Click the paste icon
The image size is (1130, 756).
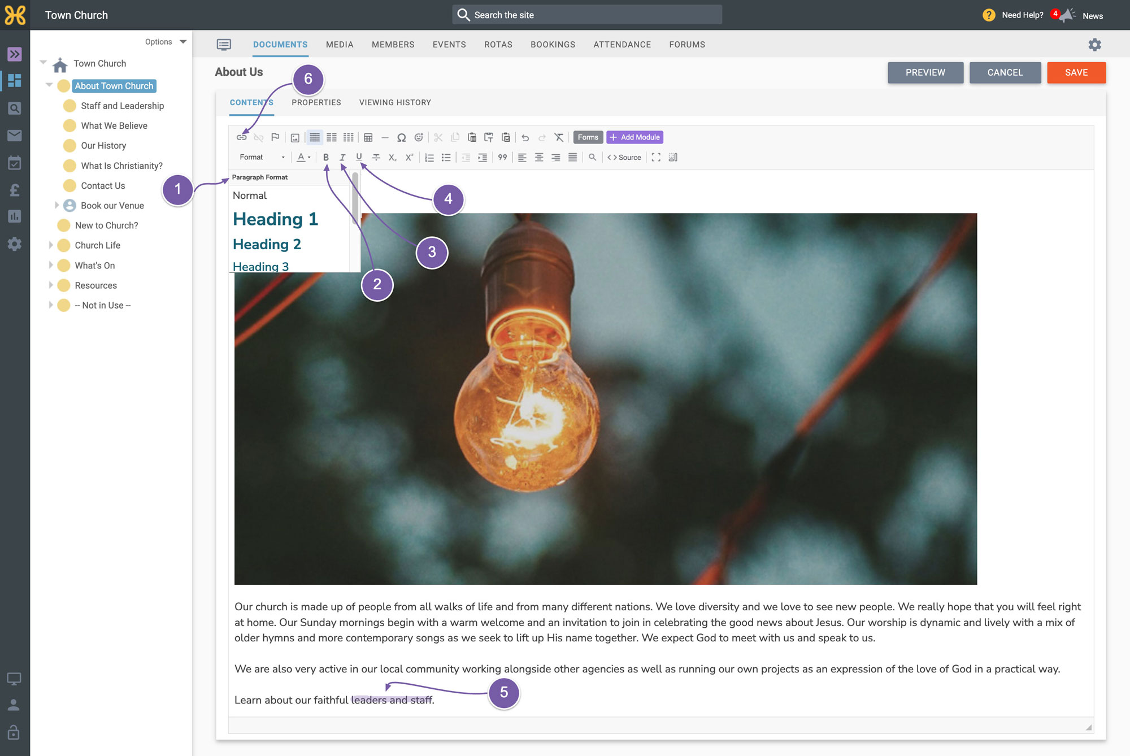472,137
